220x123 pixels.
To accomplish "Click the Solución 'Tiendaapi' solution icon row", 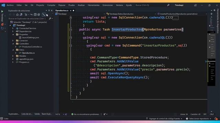I will point(29,22).
